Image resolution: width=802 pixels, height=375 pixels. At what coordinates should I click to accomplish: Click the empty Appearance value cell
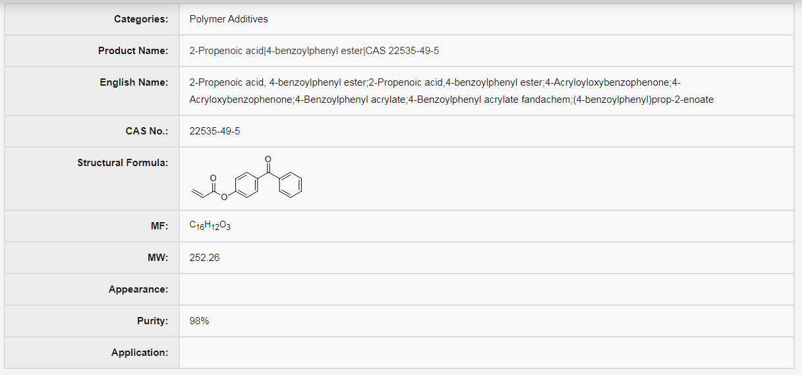[486, 289]
